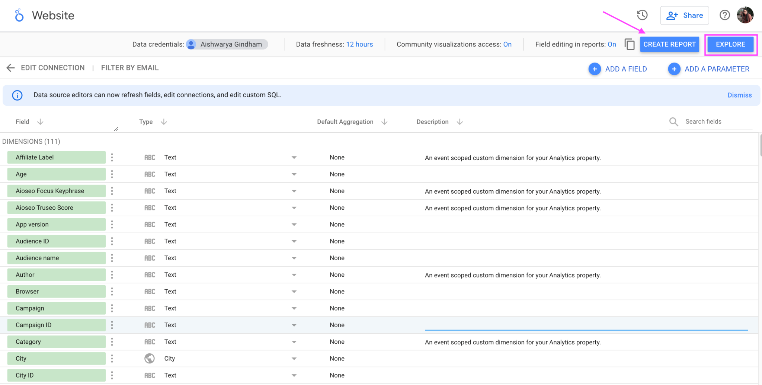Image resolution: width=762 pixels, height=385 pixels.
Task: Click the globe icon on the City field
Action: (x=150, y=358)
